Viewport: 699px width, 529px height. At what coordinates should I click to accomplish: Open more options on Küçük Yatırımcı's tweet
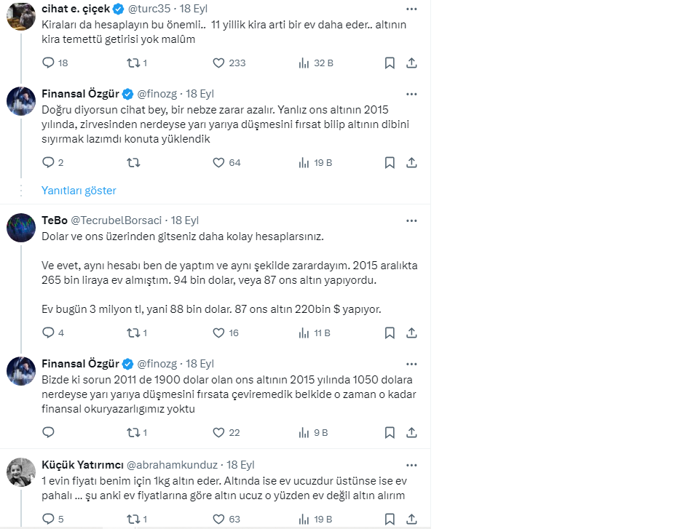click(x=411, y=464)
